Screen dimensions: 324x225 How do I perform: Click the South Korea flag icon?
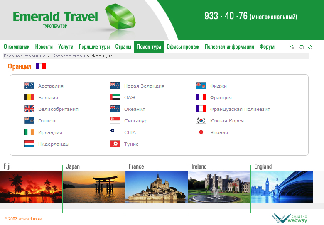click(x=201, y=120)
